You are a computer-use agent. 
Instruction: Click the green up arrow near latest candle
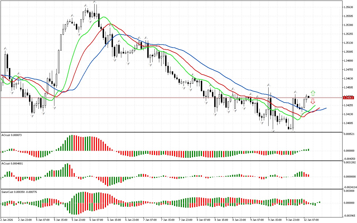coord(313,93)
